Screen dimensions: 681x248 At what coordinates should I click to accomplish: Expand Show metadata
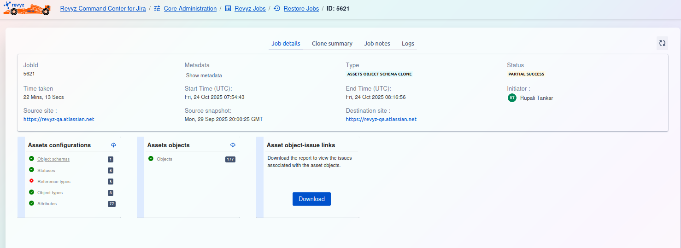tap(204, 75)
